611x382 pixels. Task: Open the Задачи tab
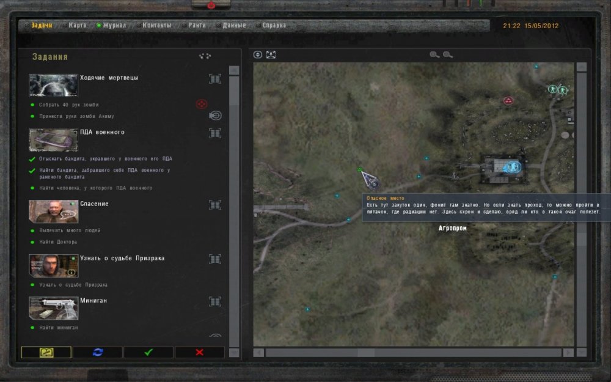(x=42, y=25)
